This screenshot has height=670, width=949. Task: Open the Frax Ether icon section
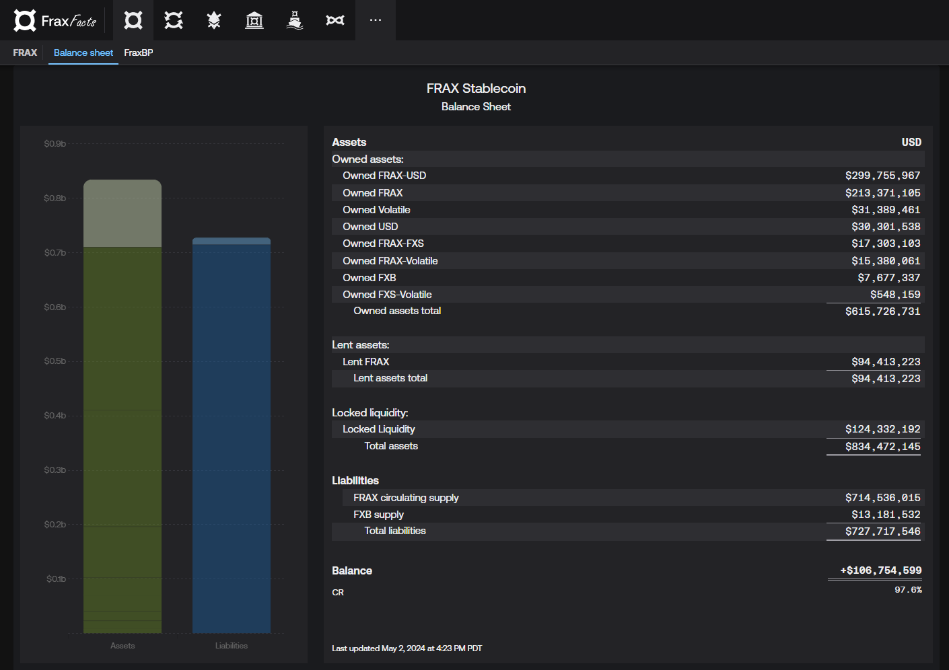(x=214, y=21)
